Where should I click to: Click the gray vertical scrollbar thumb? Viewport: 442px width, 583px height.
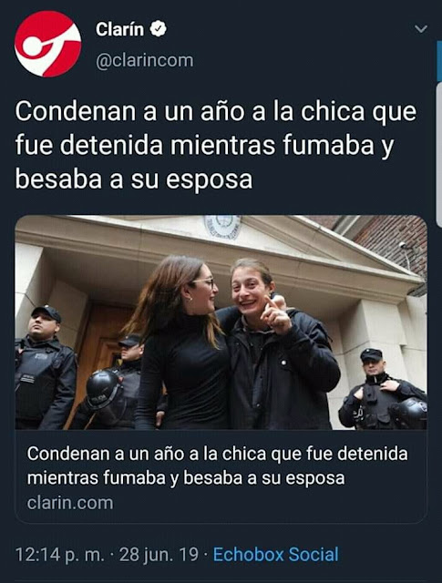coord(439,154)
